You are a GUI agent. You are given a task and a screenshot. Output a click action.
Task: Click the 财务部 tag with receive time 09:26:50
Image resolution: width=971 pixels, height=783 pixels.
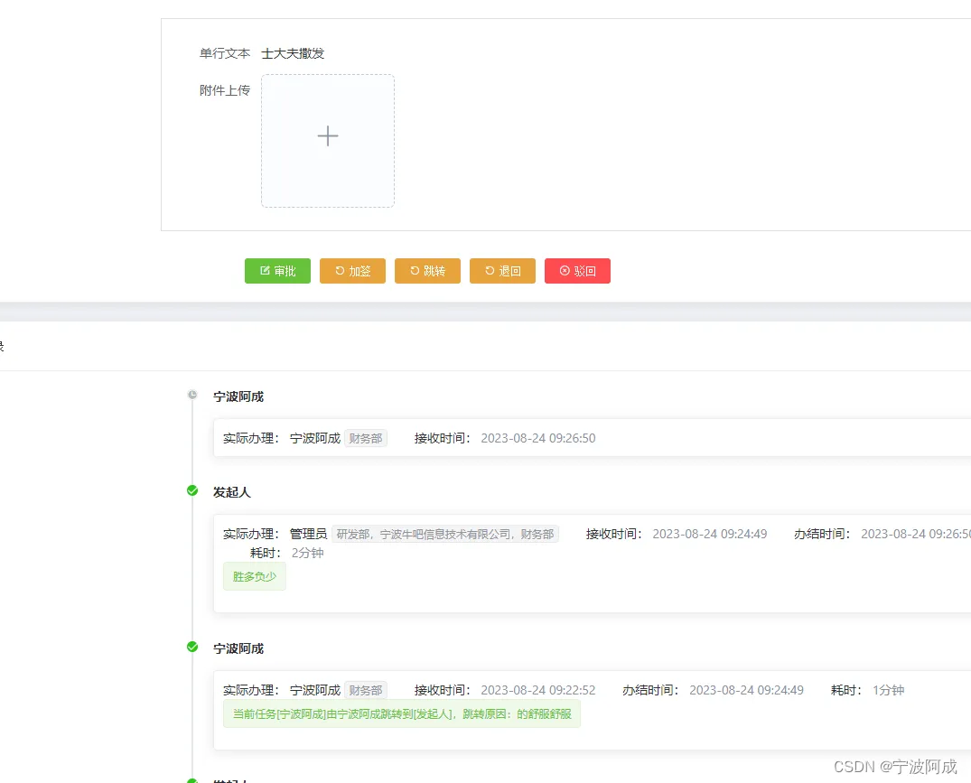(x=365, y=438)
